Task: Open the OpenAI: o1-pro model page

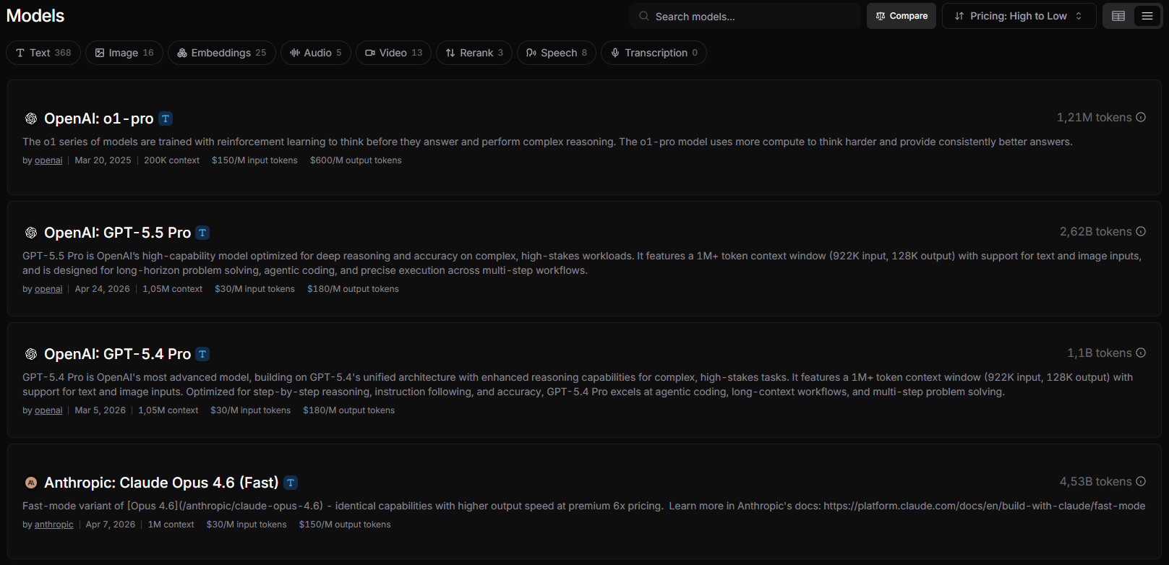Action: [99, 118]
